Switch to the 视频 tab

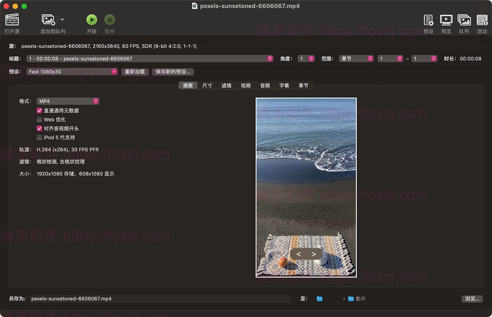point(245,85)
